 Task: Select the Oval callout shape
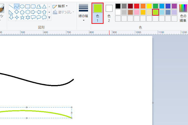[x=39, y=17]
